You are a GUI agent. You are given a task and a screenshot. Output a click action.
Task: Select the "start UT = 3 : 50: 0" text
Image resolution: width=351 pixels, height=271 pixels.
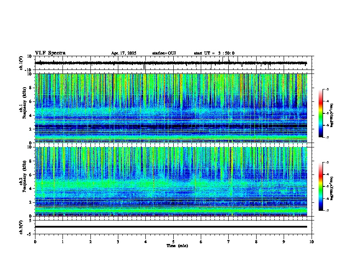tap(214, 53)
